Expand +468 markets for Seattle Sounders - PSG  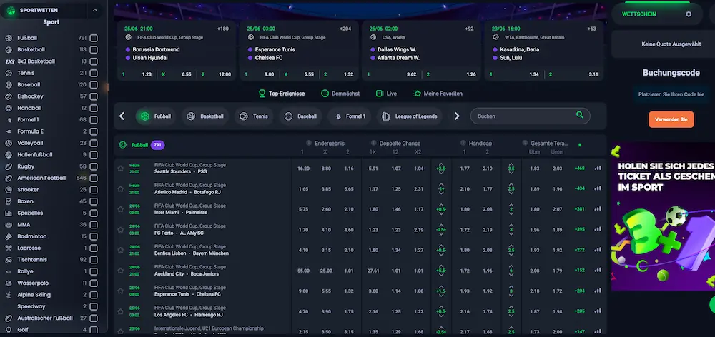(580, 168)
